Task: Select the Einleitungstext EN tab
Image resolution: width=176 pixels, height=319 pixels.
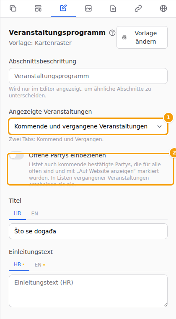Action: click(40, 265)
